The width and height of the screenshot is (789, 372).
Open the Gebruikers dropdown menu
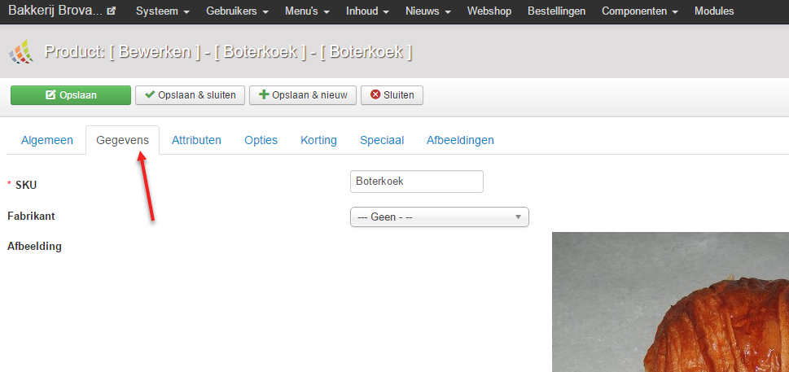coord(237,11)
